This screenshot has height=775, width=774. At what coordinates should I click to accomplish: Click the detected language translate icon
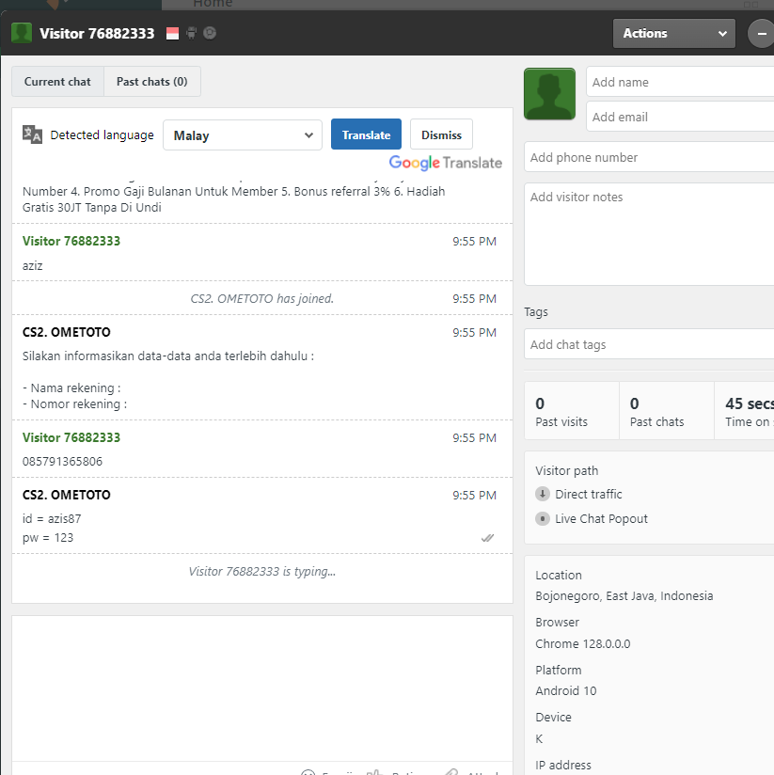pos(32,134)
